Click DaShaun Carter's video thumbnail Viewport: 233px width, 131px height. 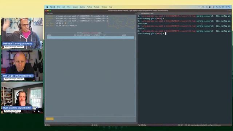click(x=22, y=33)
